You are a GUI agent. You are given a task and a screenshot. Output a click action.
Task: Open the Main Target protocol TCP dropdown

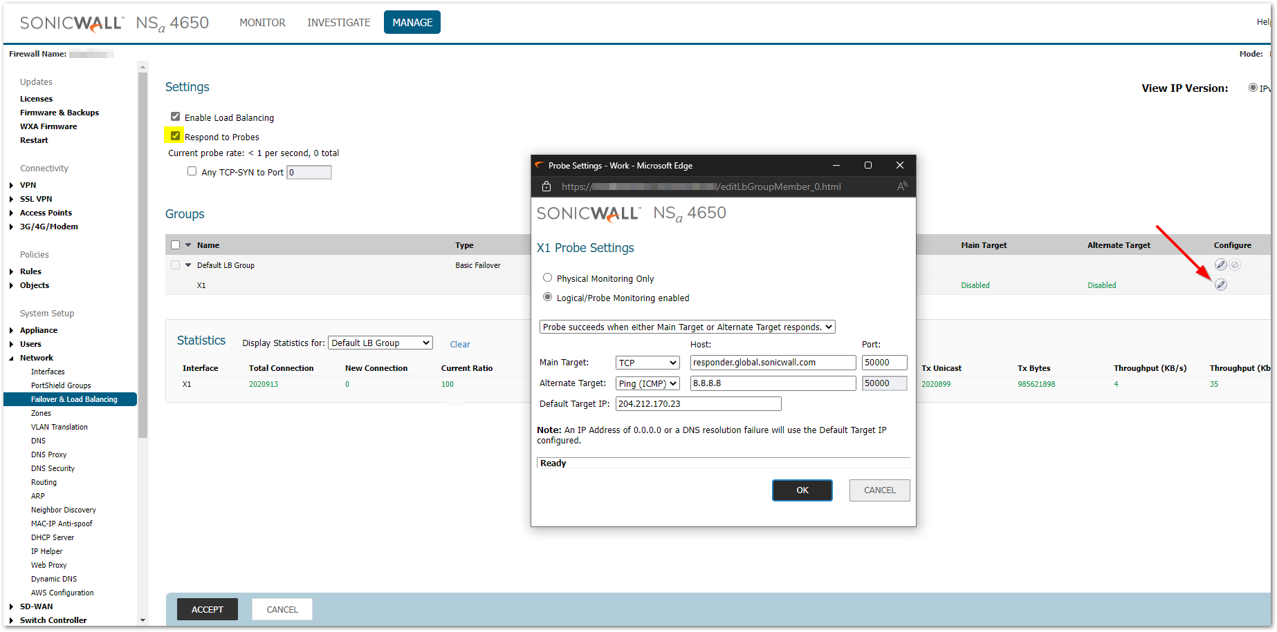pos(647,363)
